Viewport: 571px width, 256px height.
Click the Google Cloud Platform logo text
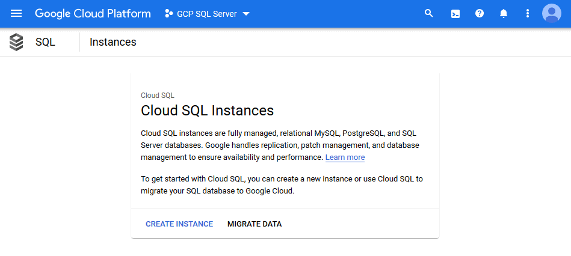[x=93, y=14]
